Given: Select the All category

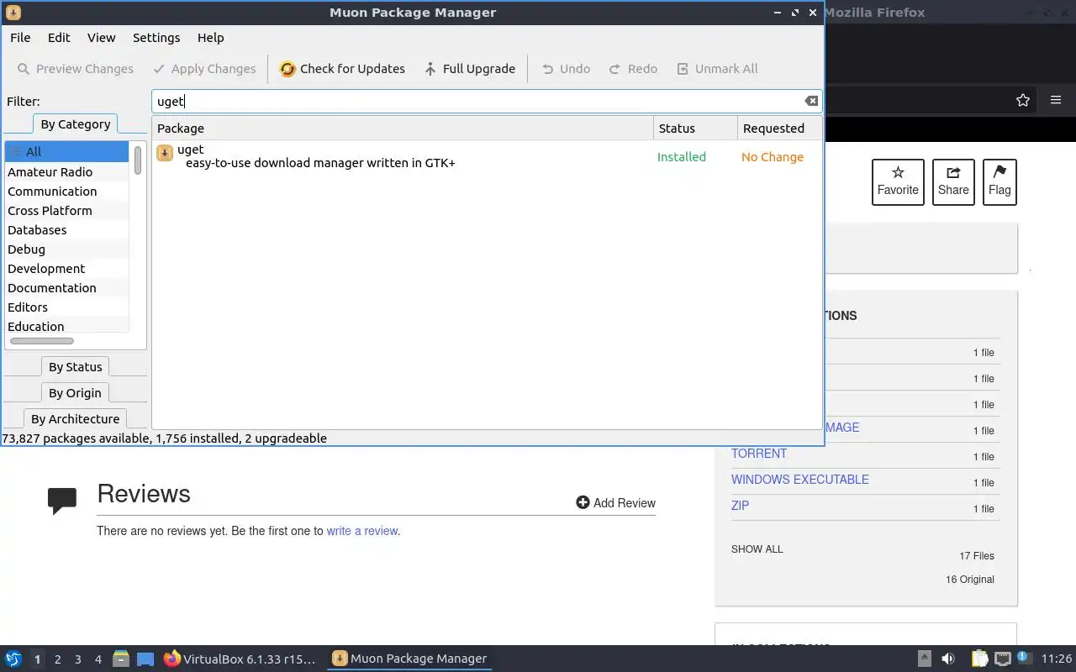Looking at the screenshot, I should click(67, 152).
